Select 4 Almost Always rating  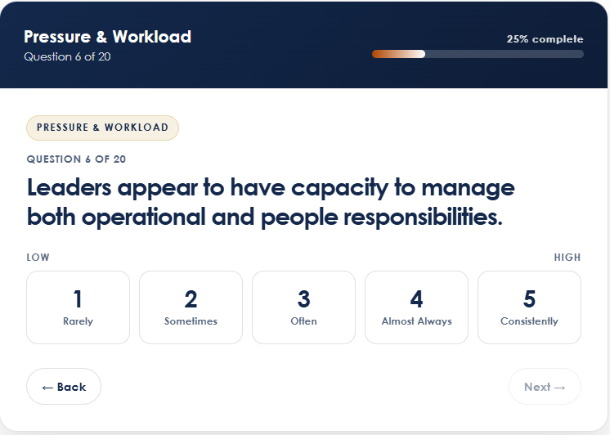tap(416, 307)
